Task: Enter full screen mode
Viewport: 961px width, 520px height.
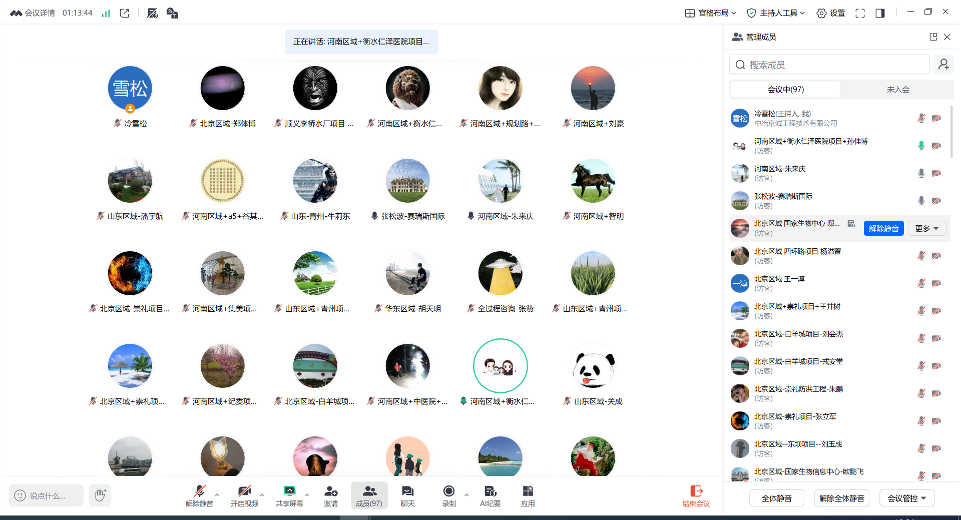Action: pyautogui.click(x=860, y=14)
